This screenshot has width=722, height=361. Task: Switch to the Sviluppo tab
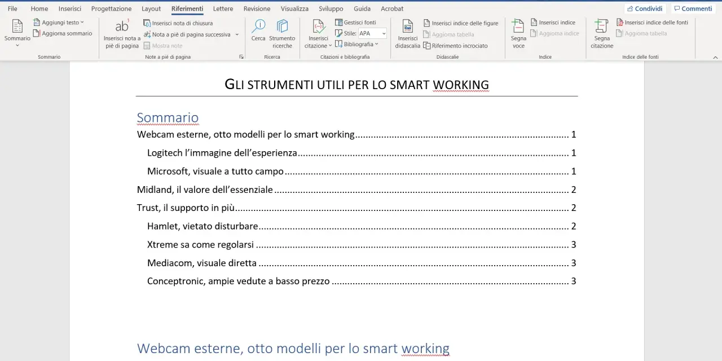point(331,8)
